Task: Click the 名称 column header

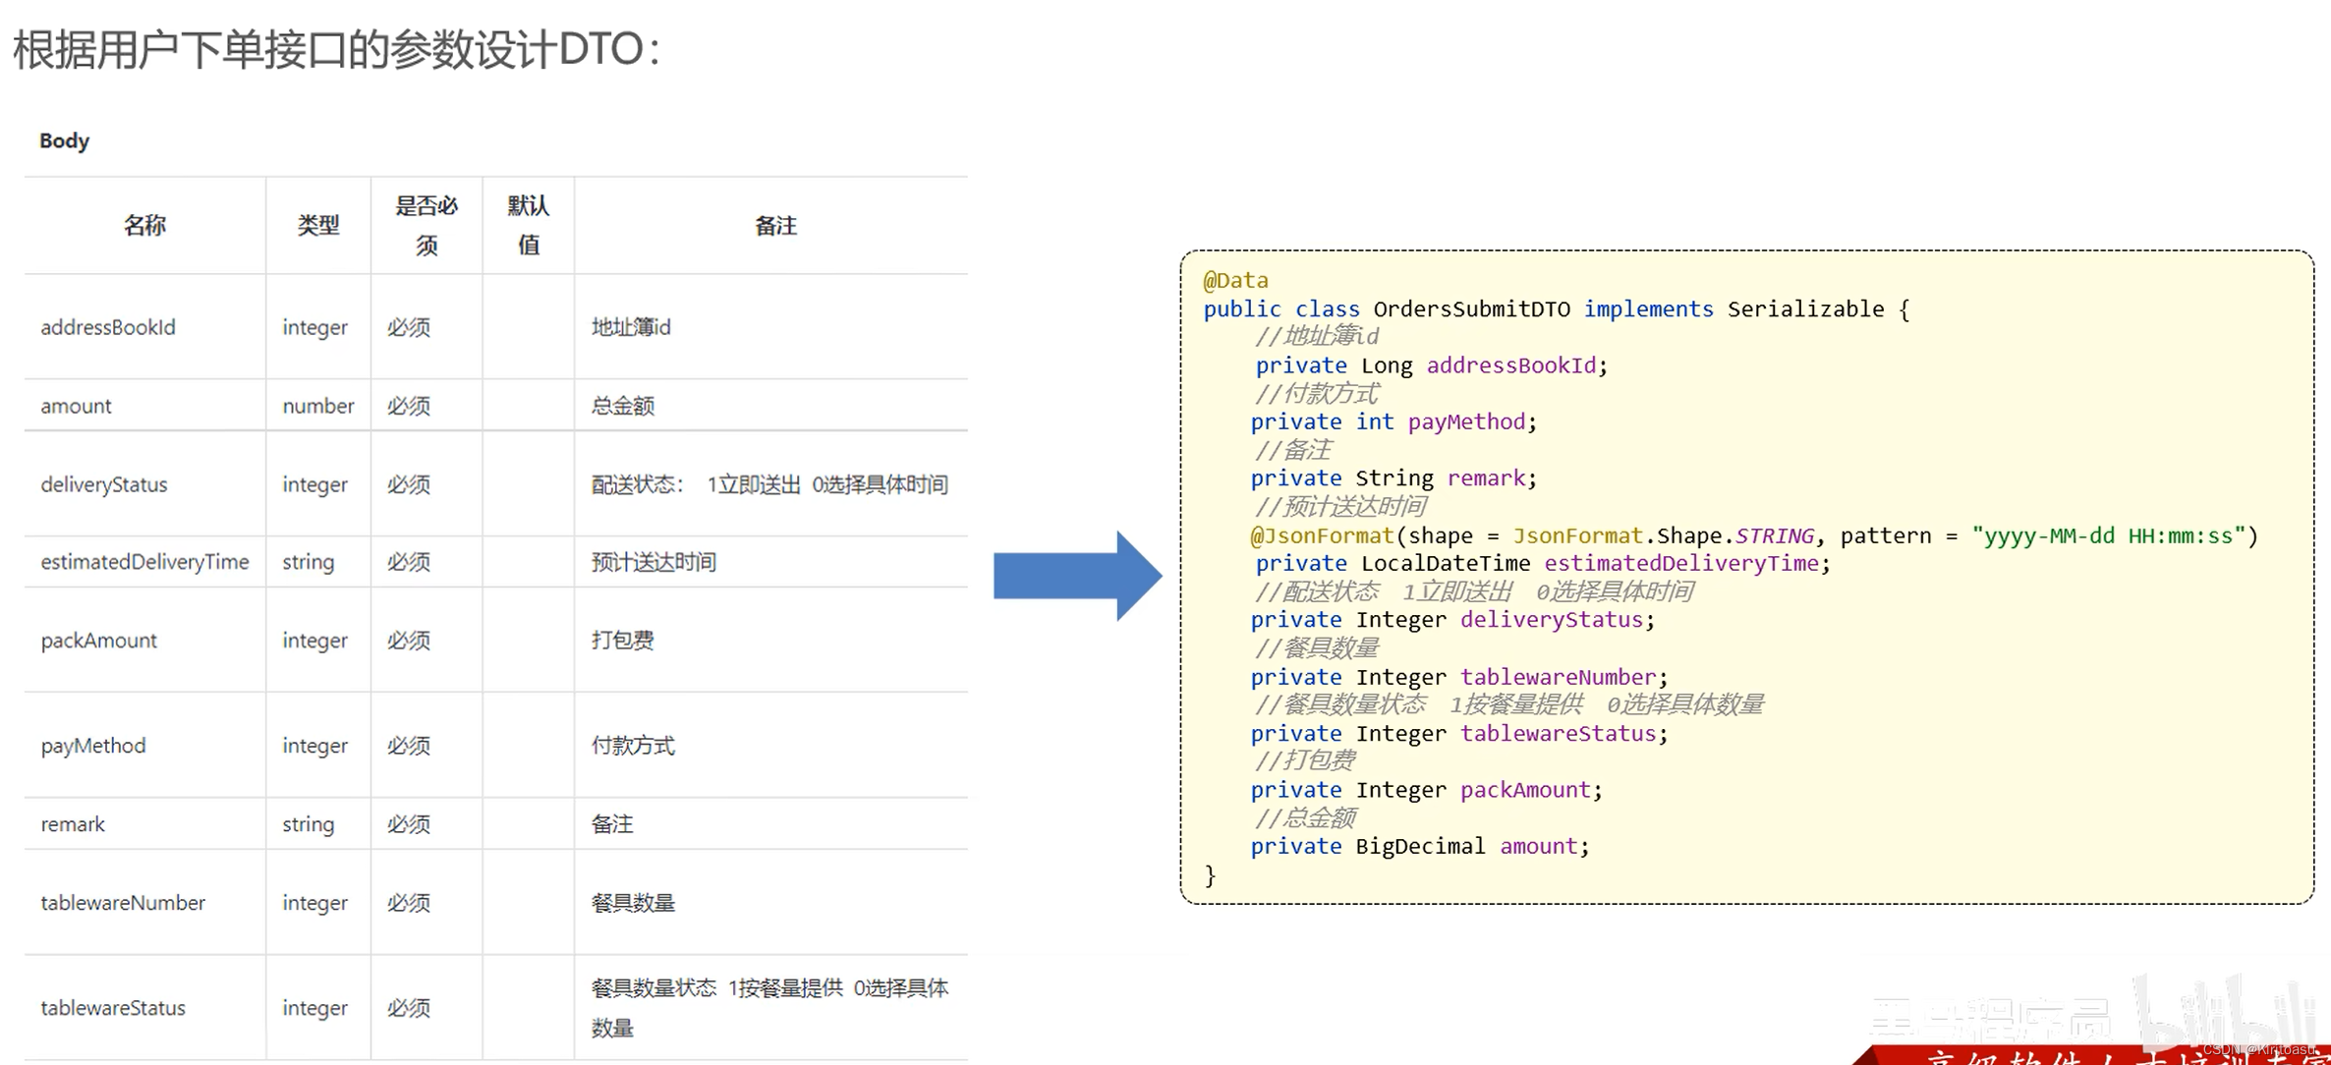Action: 144,225
